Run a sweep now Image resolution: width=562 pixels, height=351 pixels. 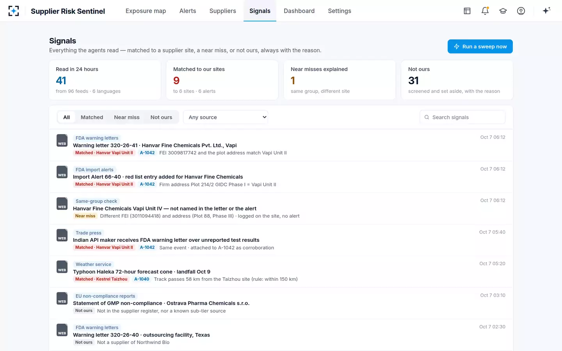pos(480,46)
